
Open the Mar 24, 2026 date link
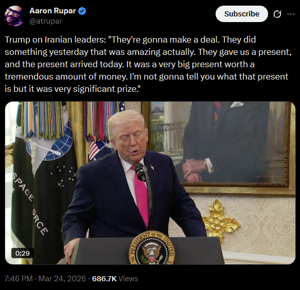(x=62, y=279)
